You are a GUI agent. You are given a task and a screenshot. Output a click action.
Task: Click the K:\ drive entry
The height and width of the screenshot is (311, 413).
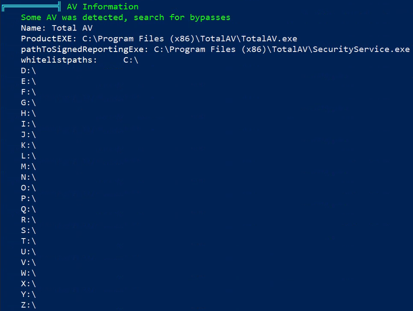click(x=28, y=145)
